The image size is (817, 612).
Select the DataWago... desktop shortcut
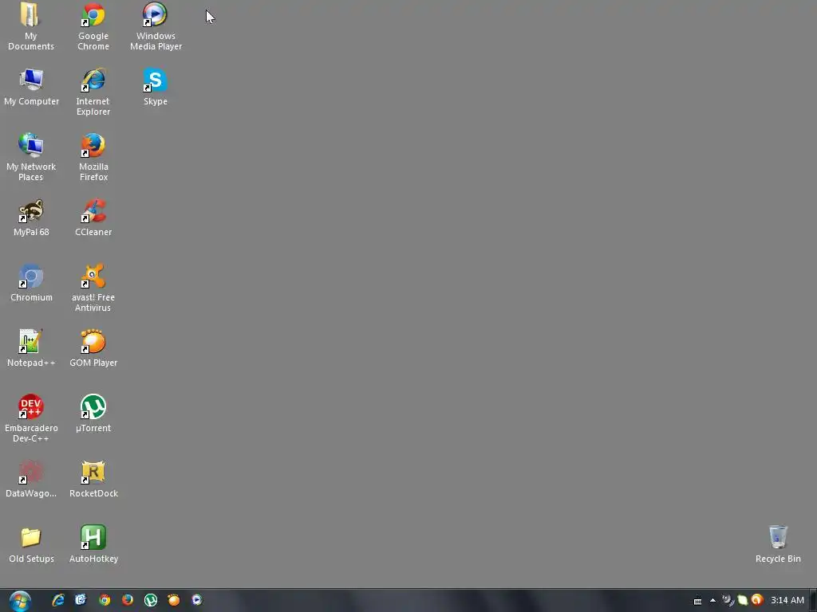[x=31, y=479]
